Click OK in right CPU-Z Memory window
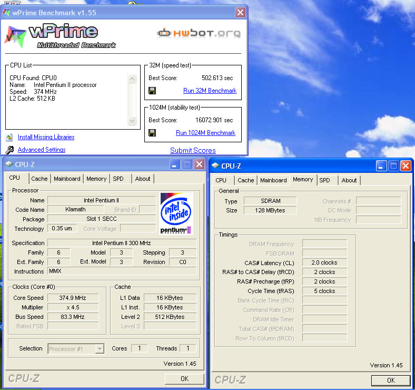The height and width of the screenshot is (390, 415). (x=391, y=381)
